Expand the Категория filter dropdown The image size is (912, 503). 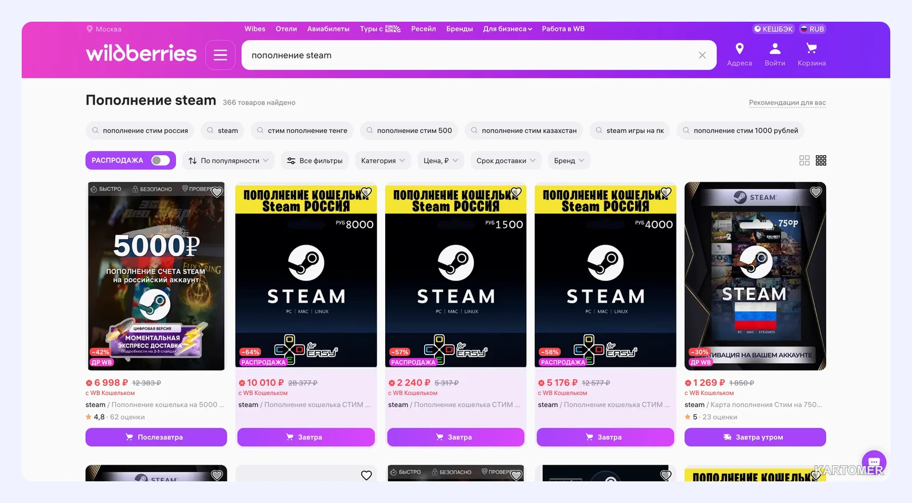(383, 160)
